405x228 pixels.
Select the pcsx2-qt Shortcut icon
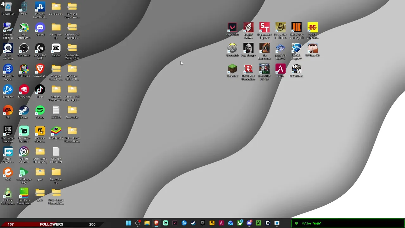pos(280,52)
